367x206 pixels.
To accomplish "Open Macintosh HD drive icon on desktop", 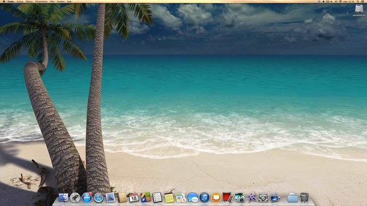I will [359, 10].
